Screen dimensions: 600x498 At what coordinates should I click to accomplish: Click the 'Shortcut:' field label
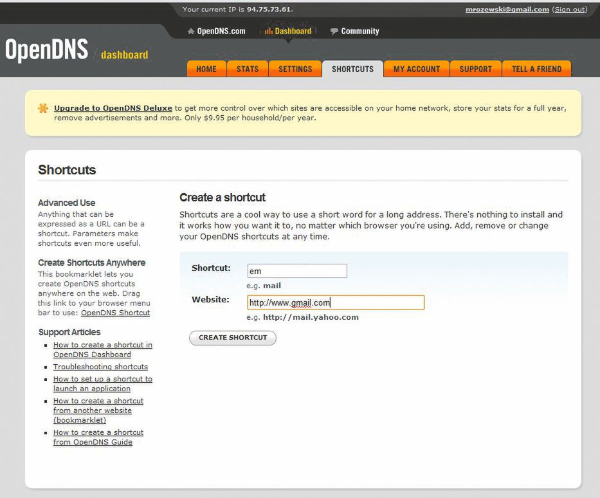pyautogui.click(x=211, y=268)
